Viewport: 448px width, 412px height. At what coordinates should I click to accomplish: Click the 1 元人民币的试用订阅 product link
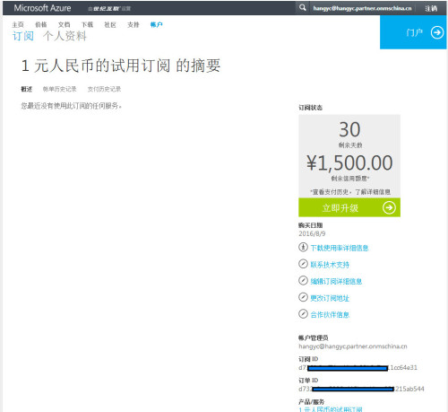point(331,409)
